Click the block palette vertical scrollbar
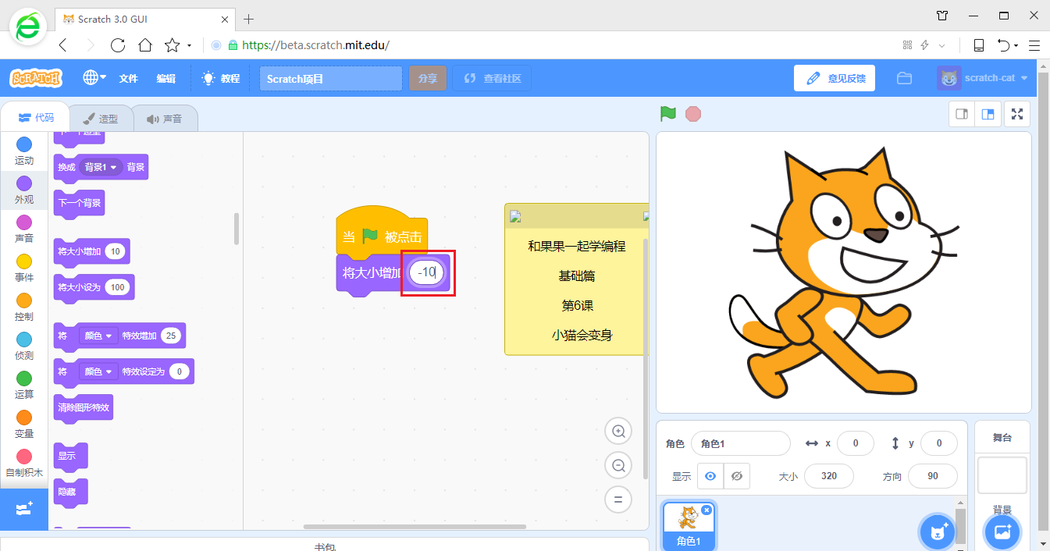This screenshot has height=551, width=1050. 237,228
